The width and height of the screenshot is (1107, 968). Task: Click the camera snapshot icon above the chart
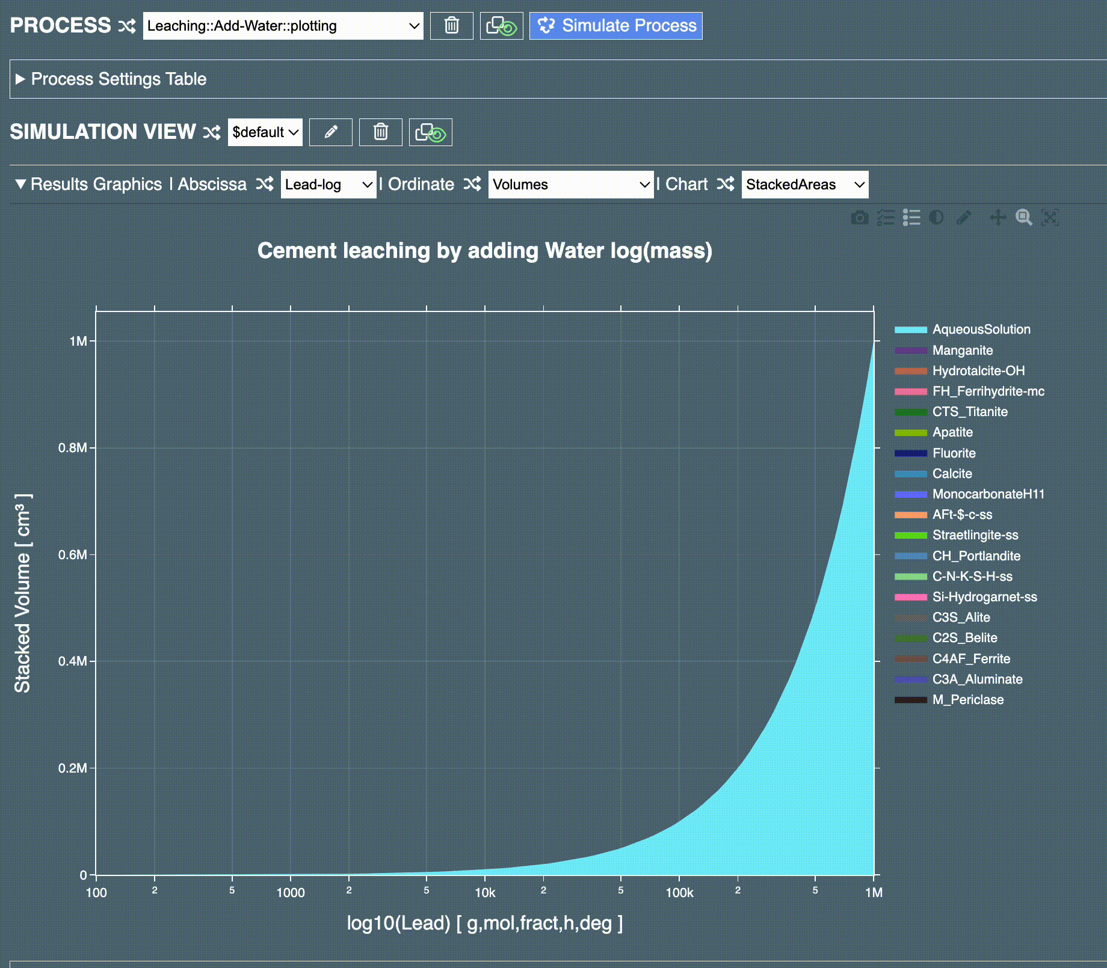point(860,218)
